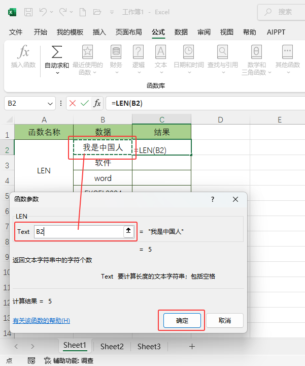Open 有关该函数的帮助(H) link
Image resolution: width=305 pixels, height=366 pixels.
(41, 320)
